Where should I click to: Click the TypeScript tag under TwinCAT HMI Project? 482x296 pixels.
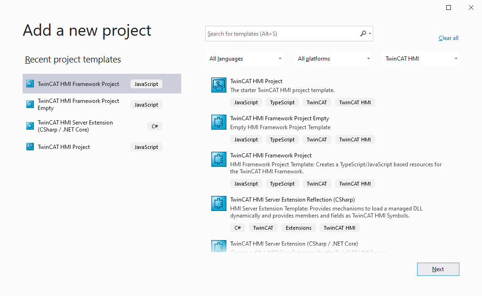pyautogui.click(x=282, y=102)
